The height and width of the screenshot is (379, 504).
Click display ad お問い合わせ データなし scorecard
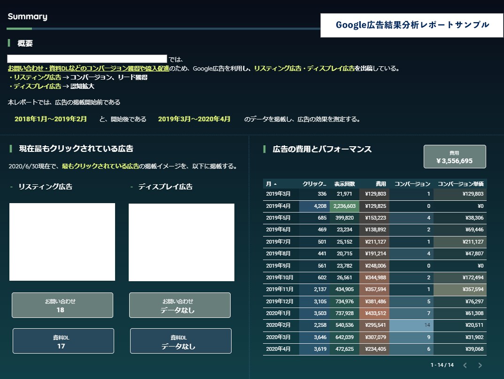[180, 305]
